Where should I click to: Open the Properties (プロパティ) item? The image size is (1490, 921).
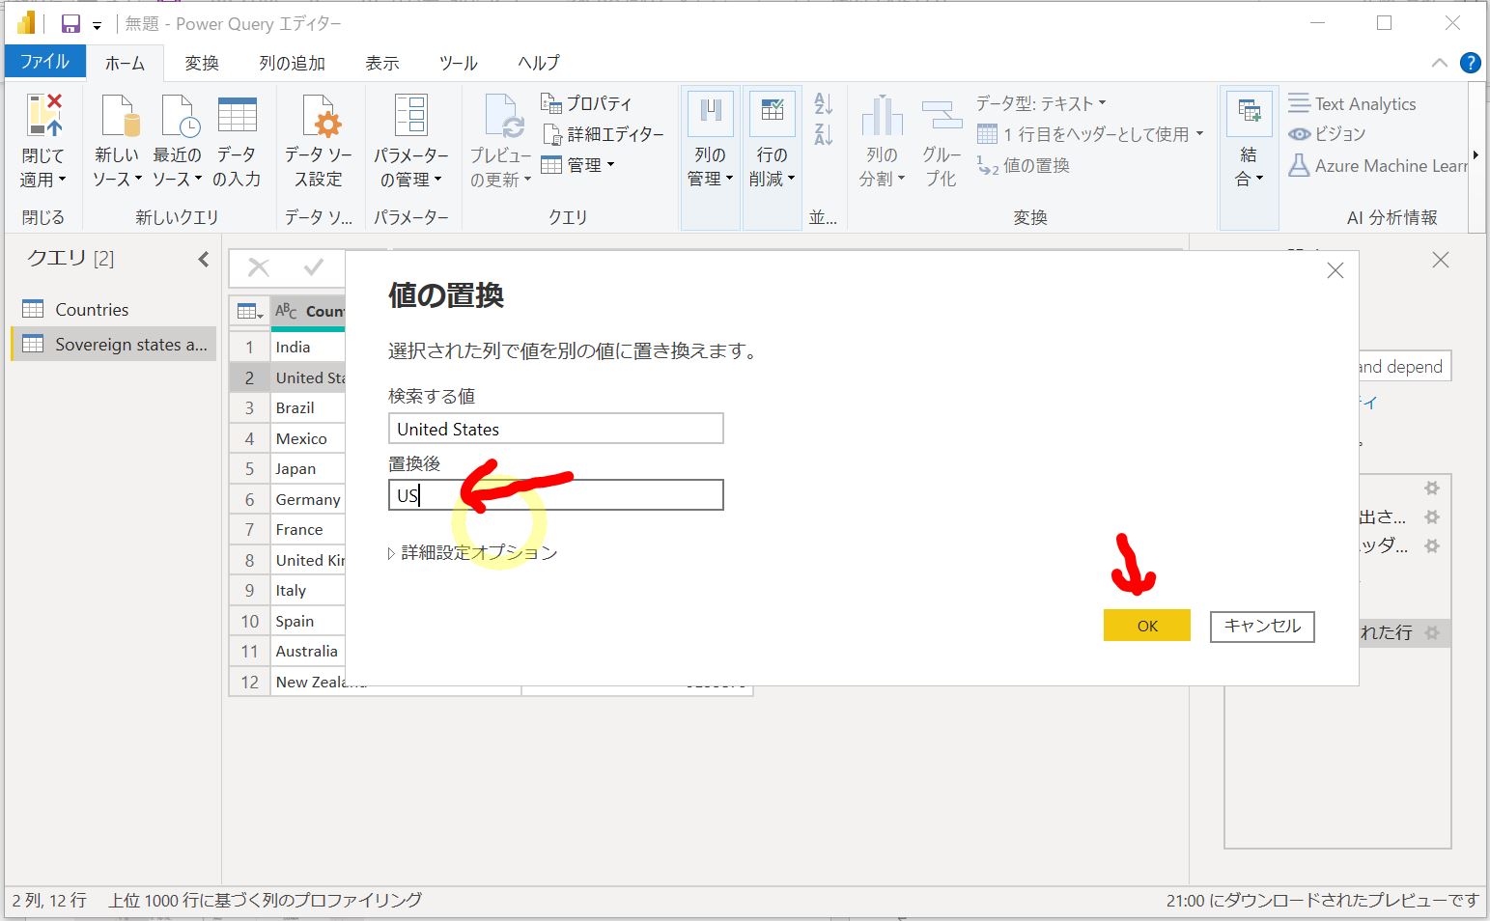coord(586,103)
